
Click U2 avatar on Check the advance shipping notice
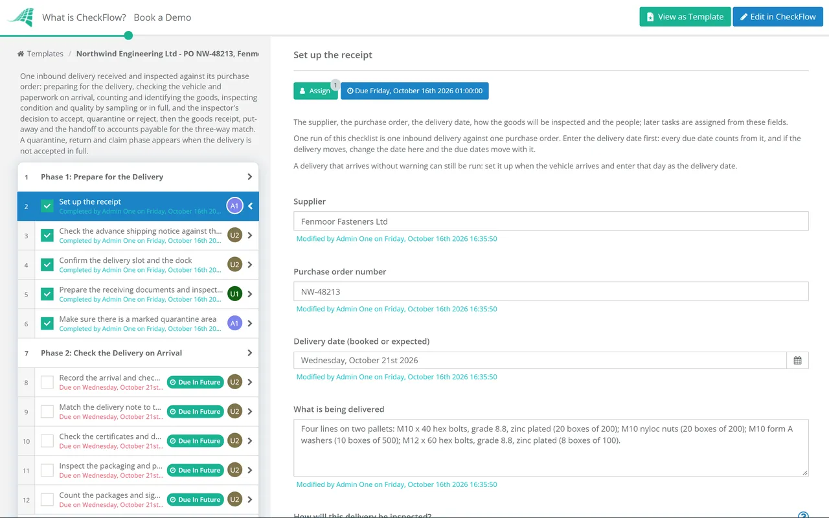click(234, 235)
